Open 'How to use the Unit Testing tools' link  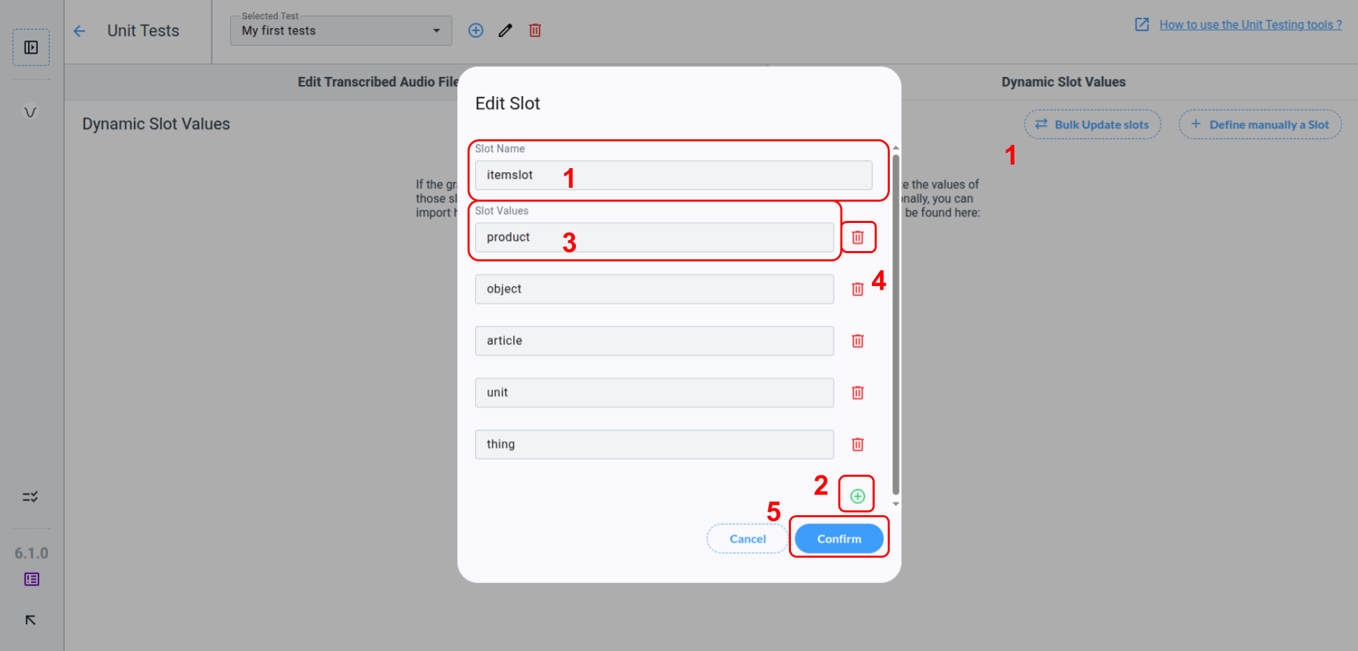[x=1250, y=25]
